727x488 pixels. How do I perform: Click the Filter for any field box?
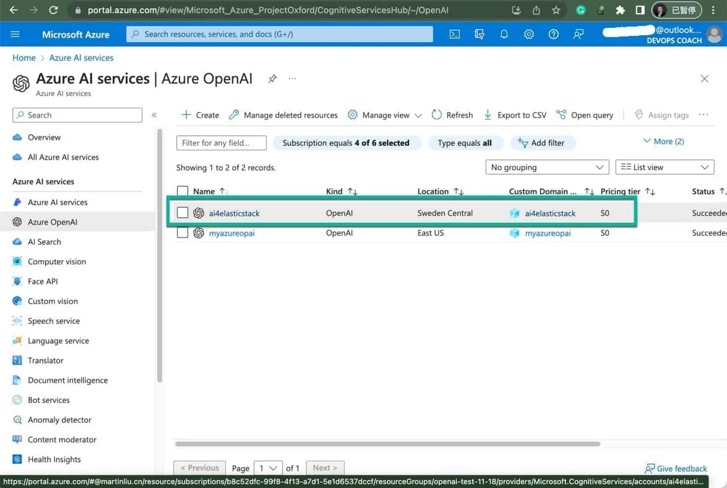click(x=222, y=143)
